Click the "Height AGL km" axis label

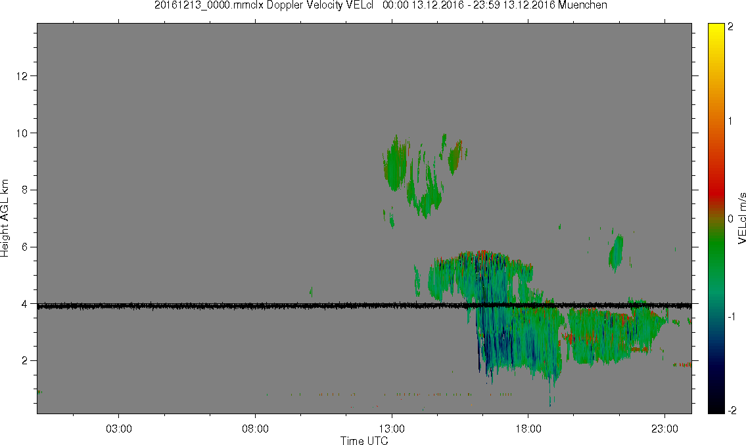(x=5, y=218)
